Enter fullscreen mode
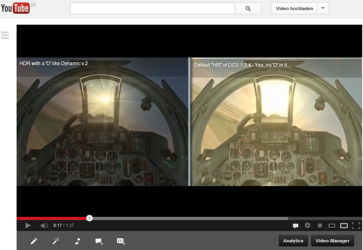This screenshot has height=250, width=363. [x=356, y=225]
